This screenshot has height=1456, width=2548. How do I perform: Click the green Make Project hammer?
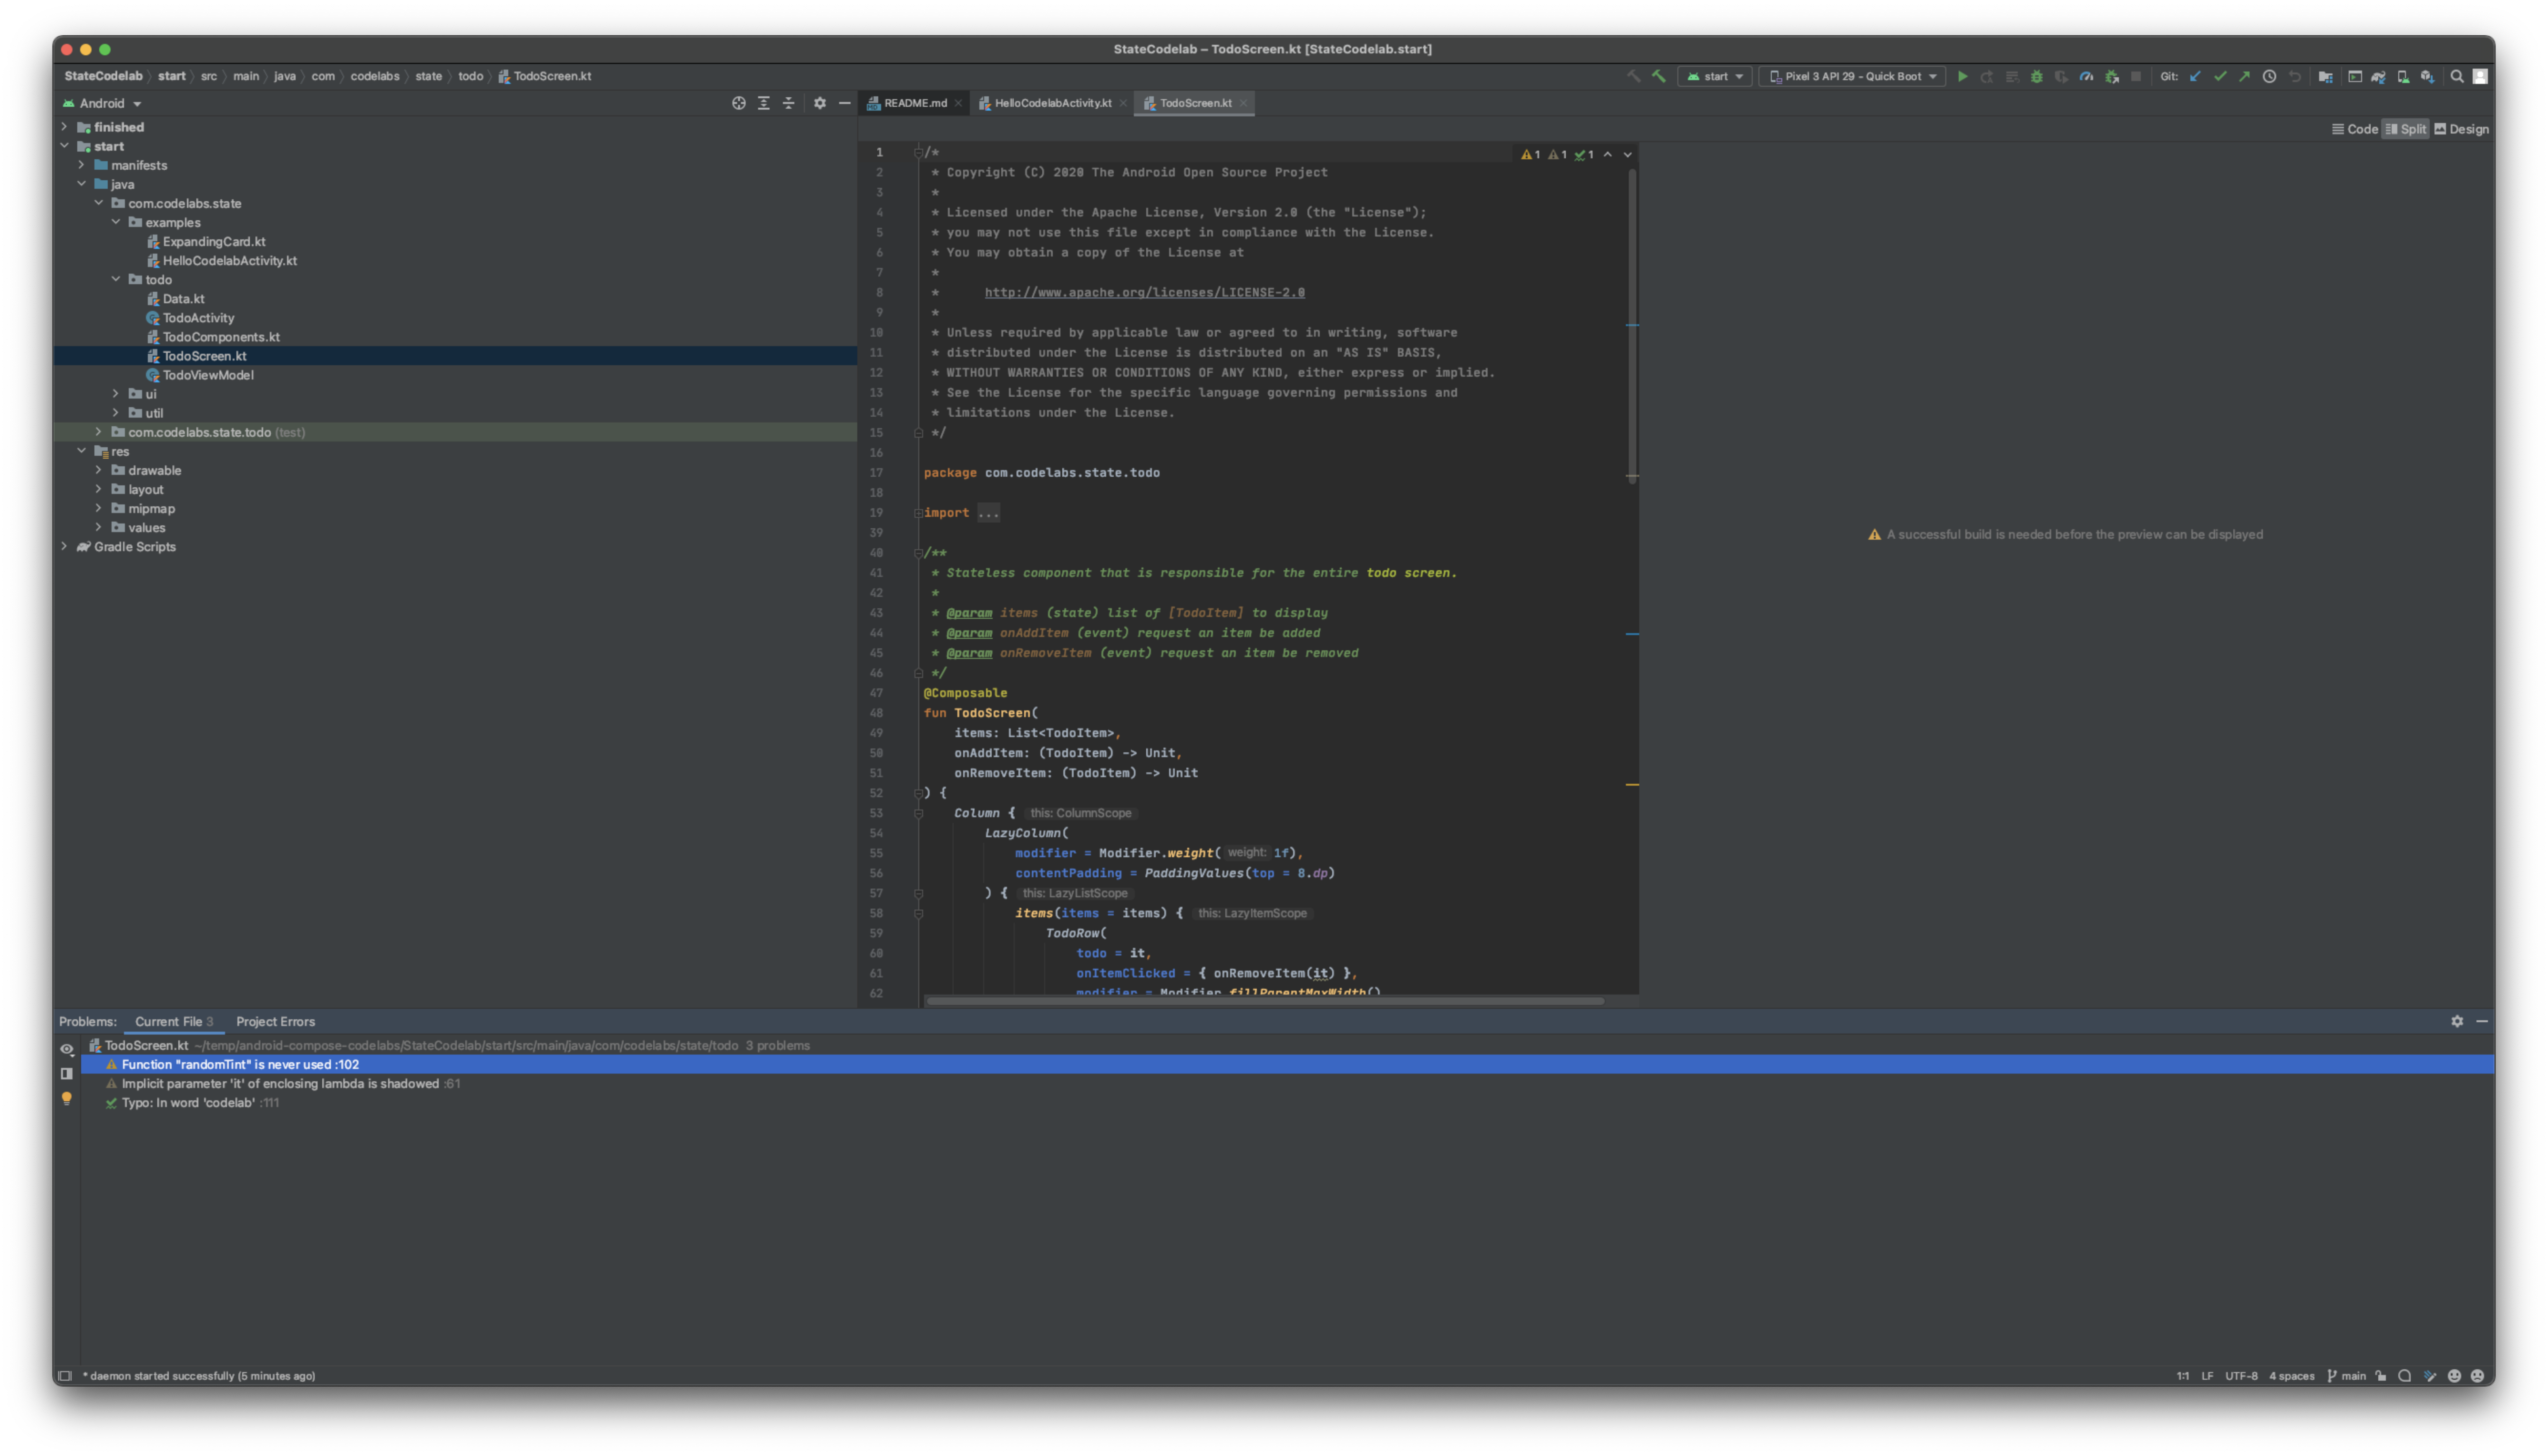point(1658,76)
